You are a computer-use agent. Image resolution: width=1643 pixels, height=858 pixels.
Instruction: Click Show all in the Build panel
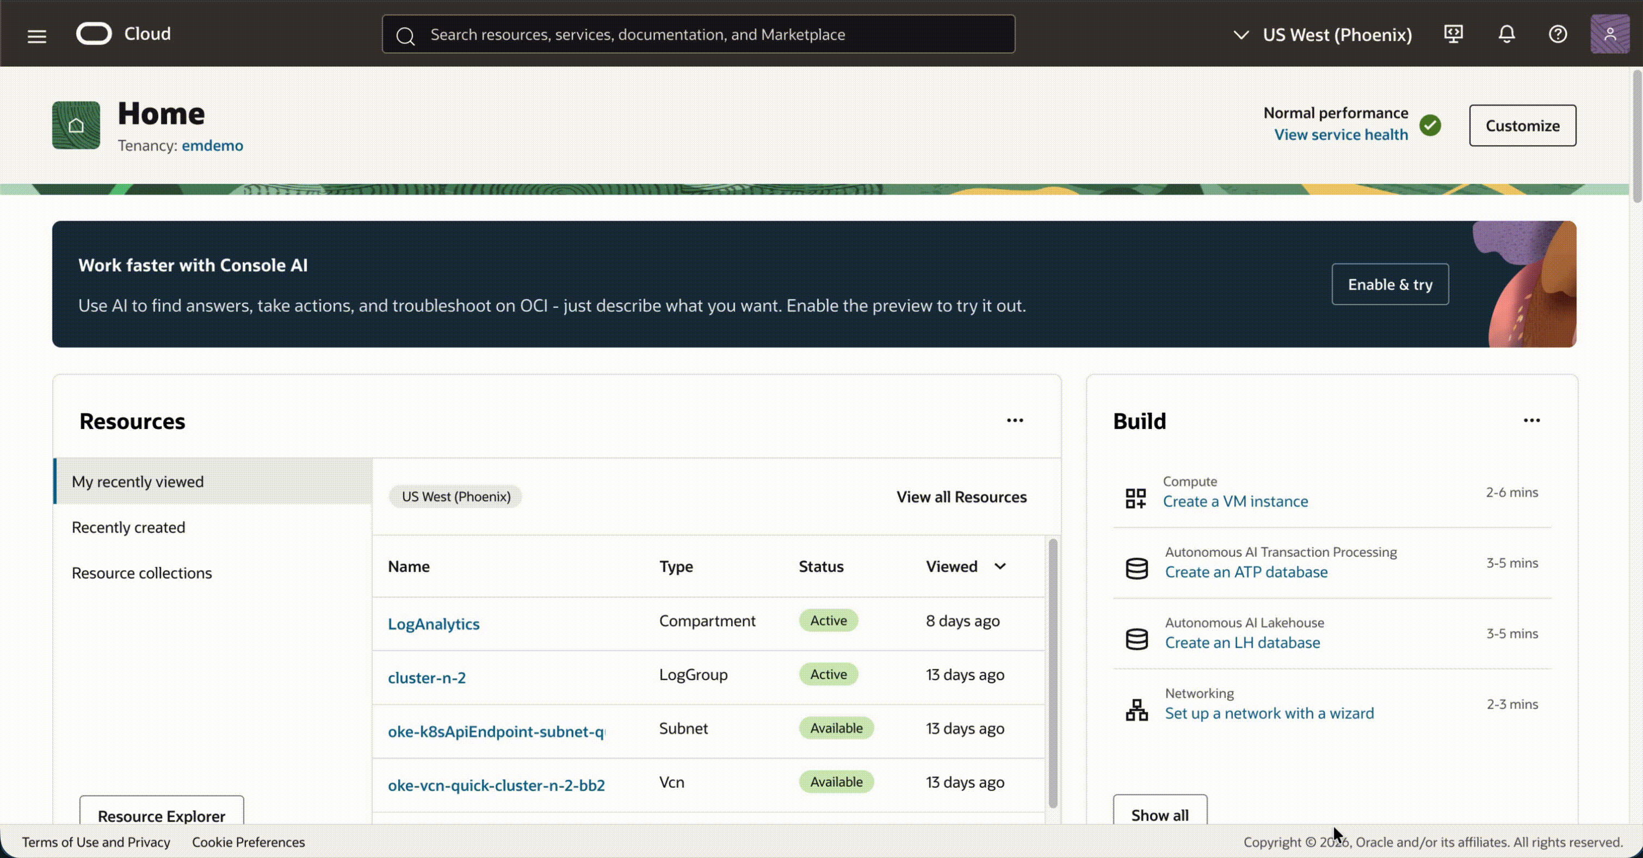click(x=1159, y=810)
